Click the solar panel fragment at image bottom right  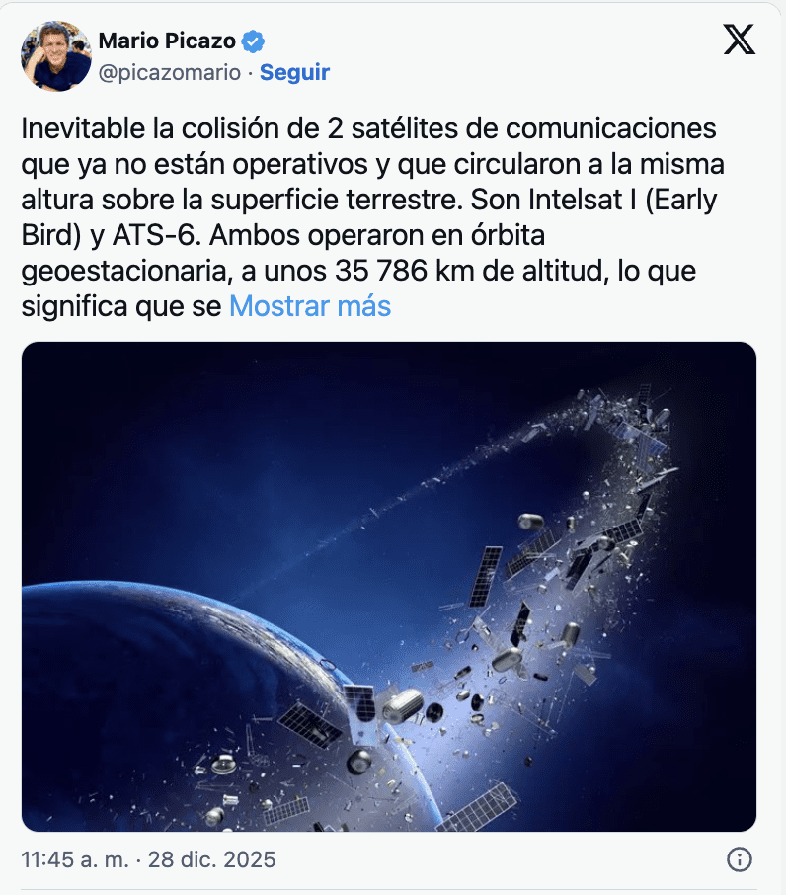[x=476, y=808]
